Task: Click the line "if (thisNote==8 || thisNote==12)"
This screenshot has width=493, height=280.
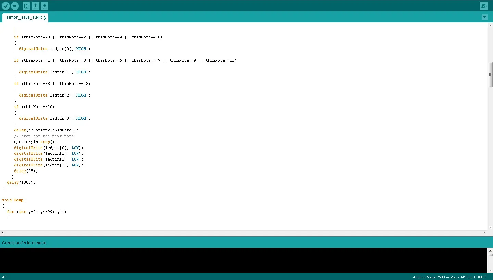Action: coord(52,84)
